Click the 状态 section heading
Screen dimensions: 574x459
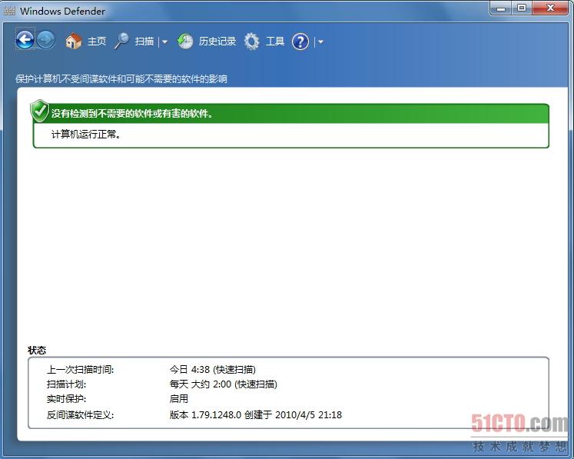(37, 350)
